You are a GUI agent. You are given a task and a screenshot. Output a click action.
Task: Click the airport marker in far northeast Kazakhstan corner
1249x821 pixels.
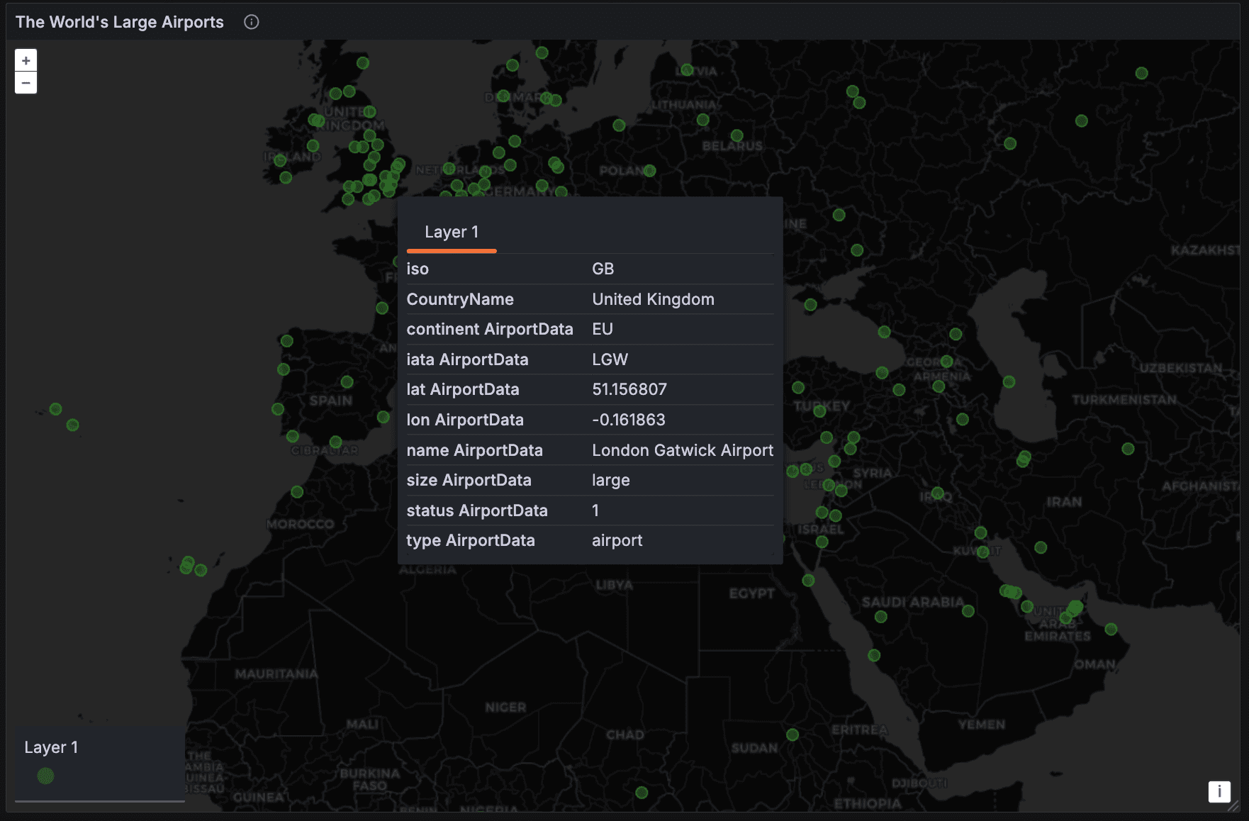pos(1141,73)
